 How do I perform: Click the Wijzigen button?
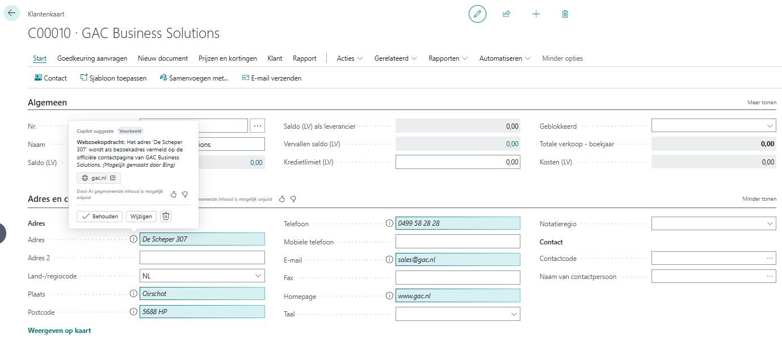click(141, 216)
